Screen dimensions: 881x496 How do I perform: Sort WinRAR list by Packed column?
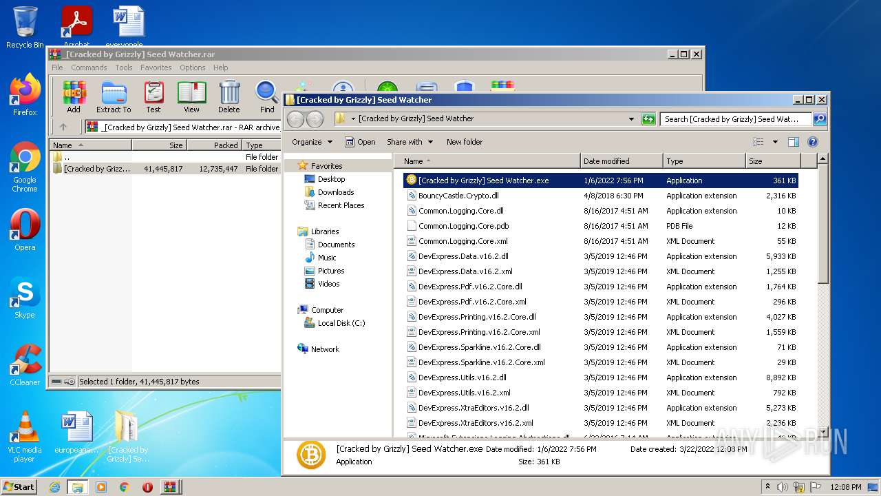pyautogui.click(x=214, y=145)
